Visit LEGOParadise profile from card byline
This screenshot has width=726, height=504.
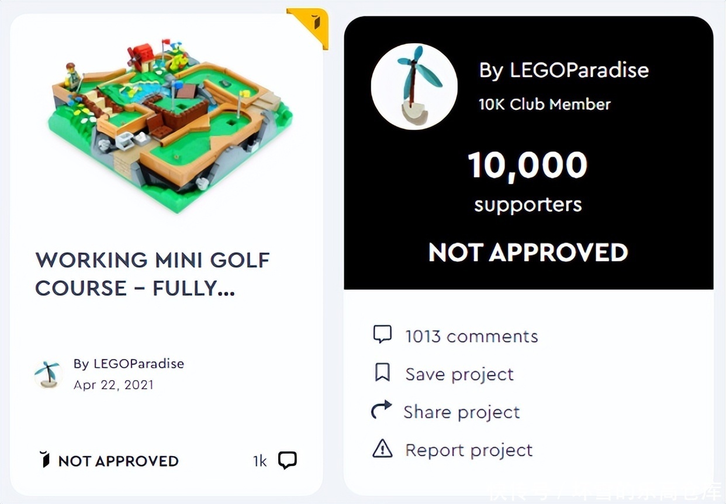tap(129, 364)
